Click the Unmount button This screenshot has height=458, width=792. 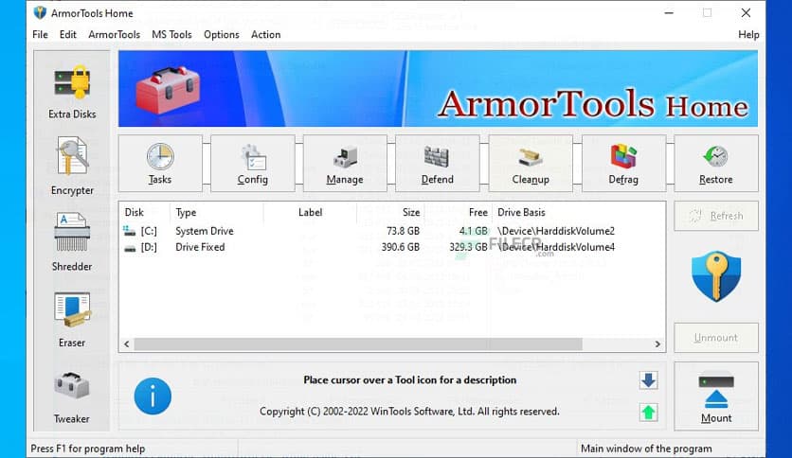click(715, 338)
